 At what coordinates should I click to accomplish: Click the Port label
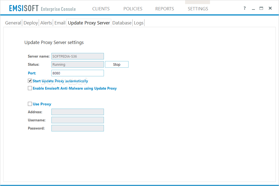tap(32, 73)
